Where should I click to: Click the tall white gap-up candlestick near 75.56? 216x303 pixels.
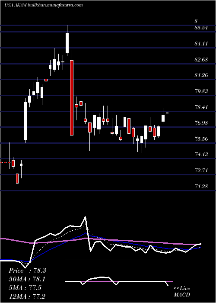point(25,121)
